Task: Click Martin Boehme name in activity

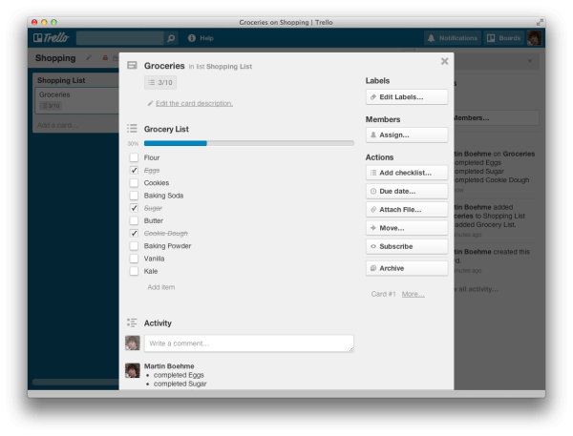Action: click(169, 366)
